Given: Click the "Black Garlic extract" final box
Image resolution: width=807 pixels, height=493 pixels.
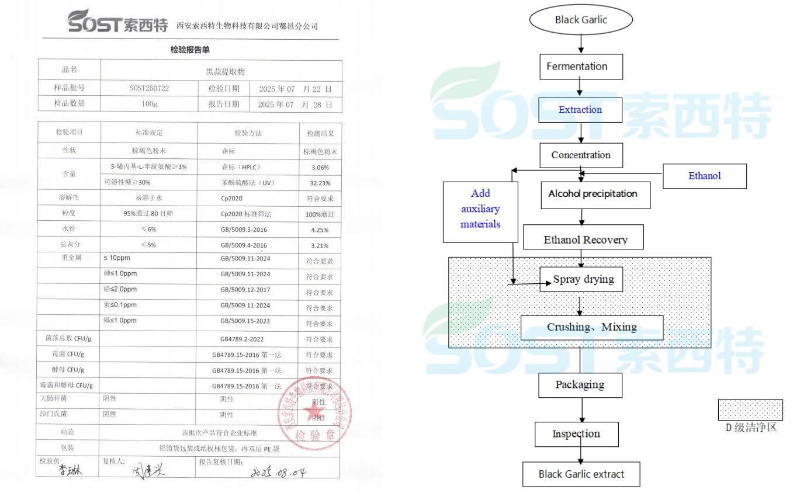Looking at the screenshot, I should [x=581, y=474].
